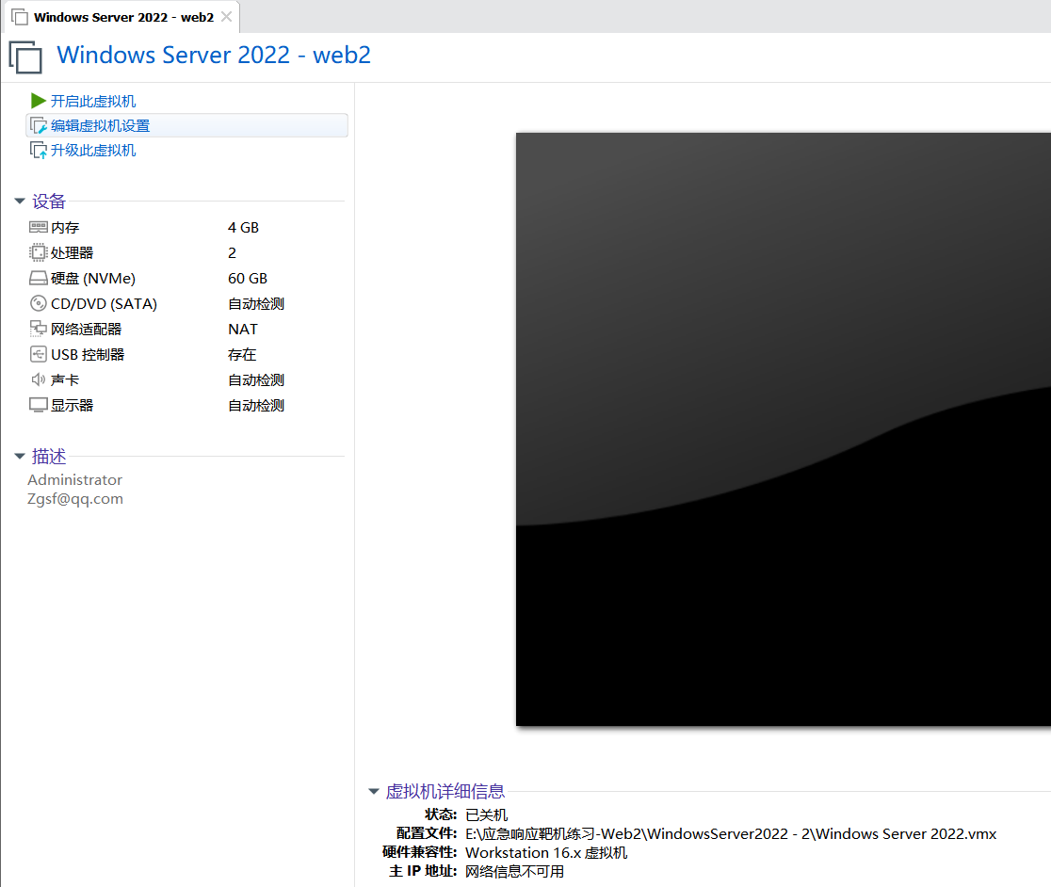Click the NAT network value
Image resolution: width=1051 pixels, height=887 pixels.
coord(243,330)
